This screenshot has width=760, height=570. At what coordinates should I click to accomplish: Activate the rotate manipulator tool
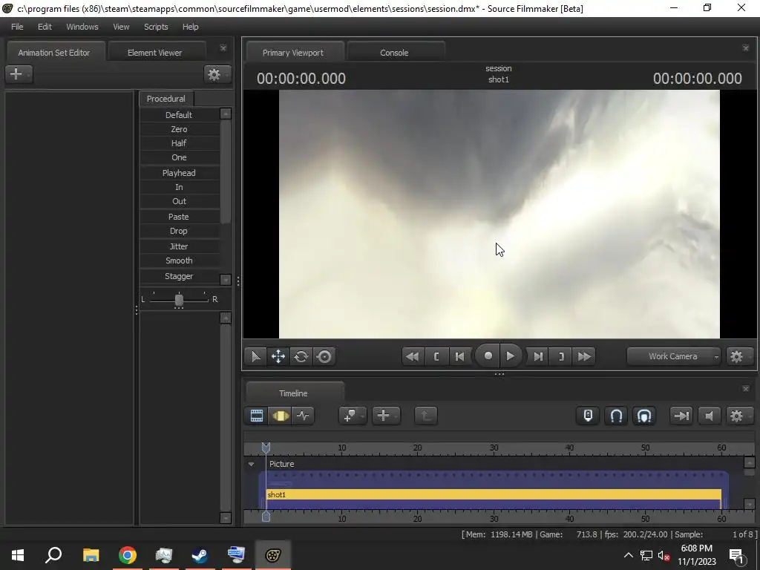pos(301,357)
